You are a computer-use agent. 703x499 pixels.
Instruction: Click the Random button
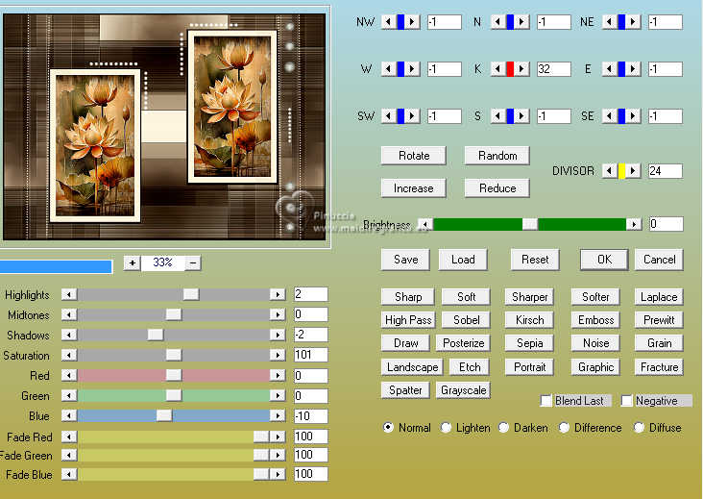click(497, 156)
